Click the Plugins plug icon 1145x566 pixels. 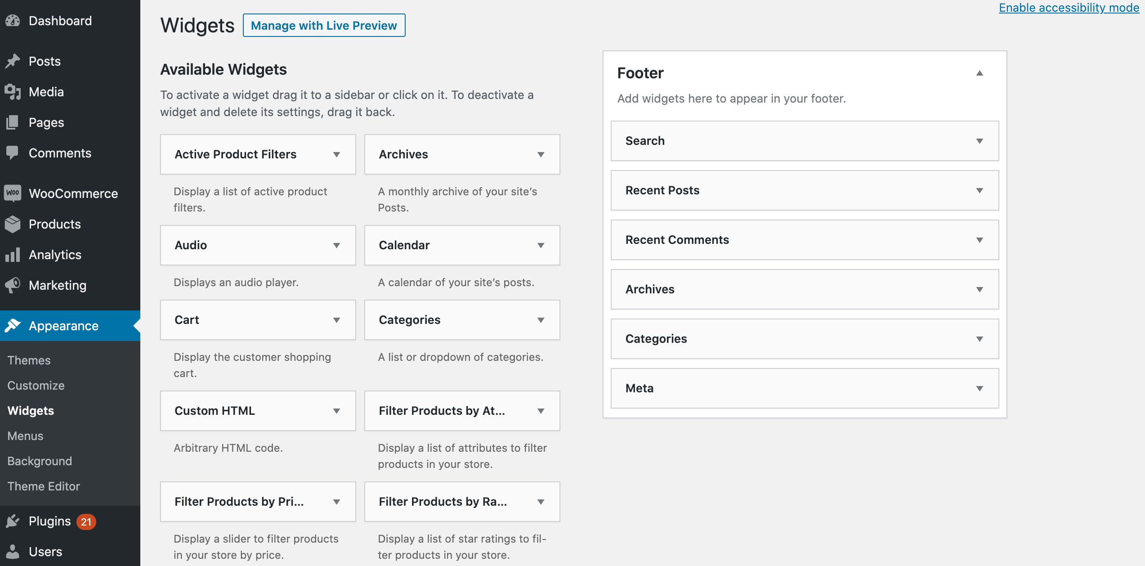click(x=13, y=521)
